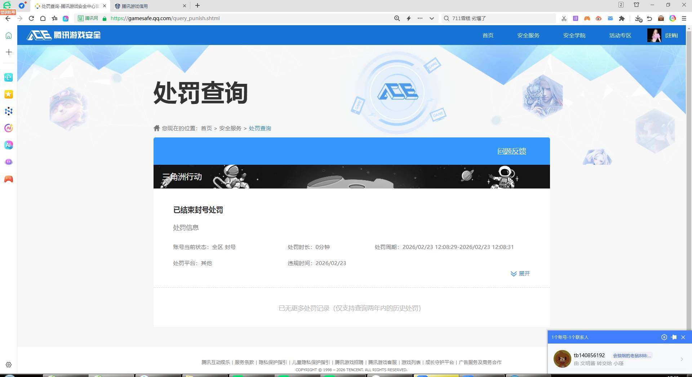Click 首页 in the breadcrumb
Image resolution: width=692 pixels, height=377 pixels.
(207, 128)
